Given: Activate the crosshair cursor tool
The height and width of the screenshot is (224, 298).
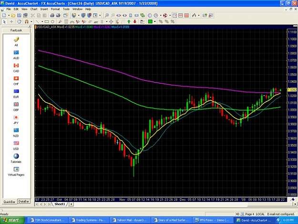Looking at the screenshot, I should click(x=11, y=21).
